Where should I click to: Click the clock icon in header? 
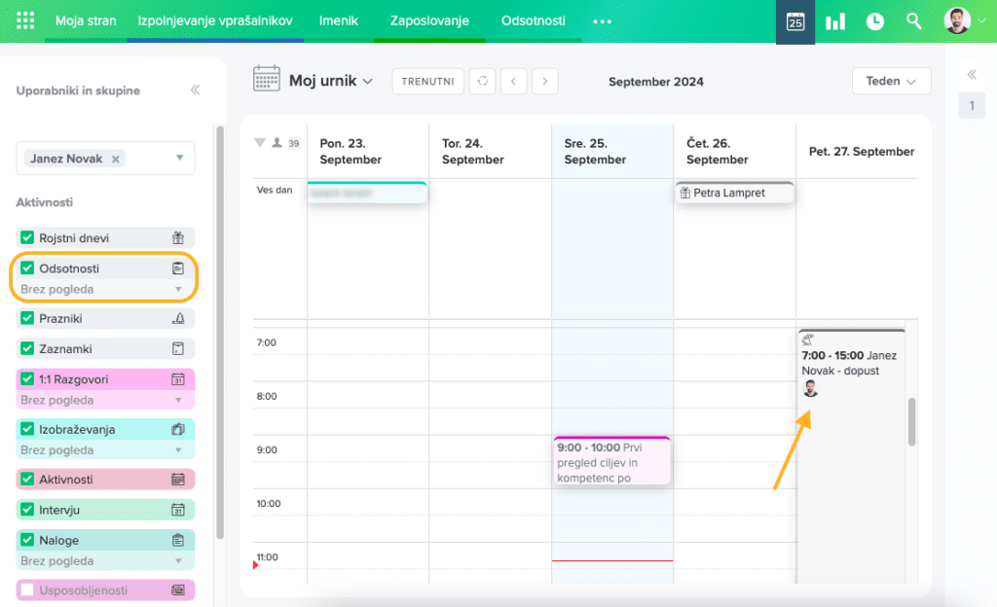875,21
